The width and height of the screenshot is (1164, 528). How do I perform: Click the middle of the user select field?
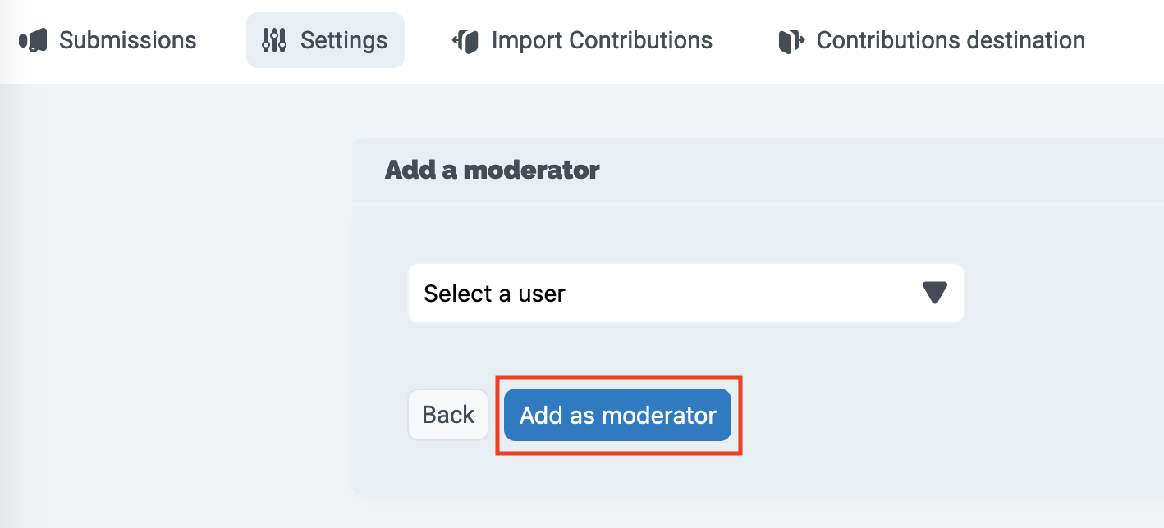[x=685, y=293]
